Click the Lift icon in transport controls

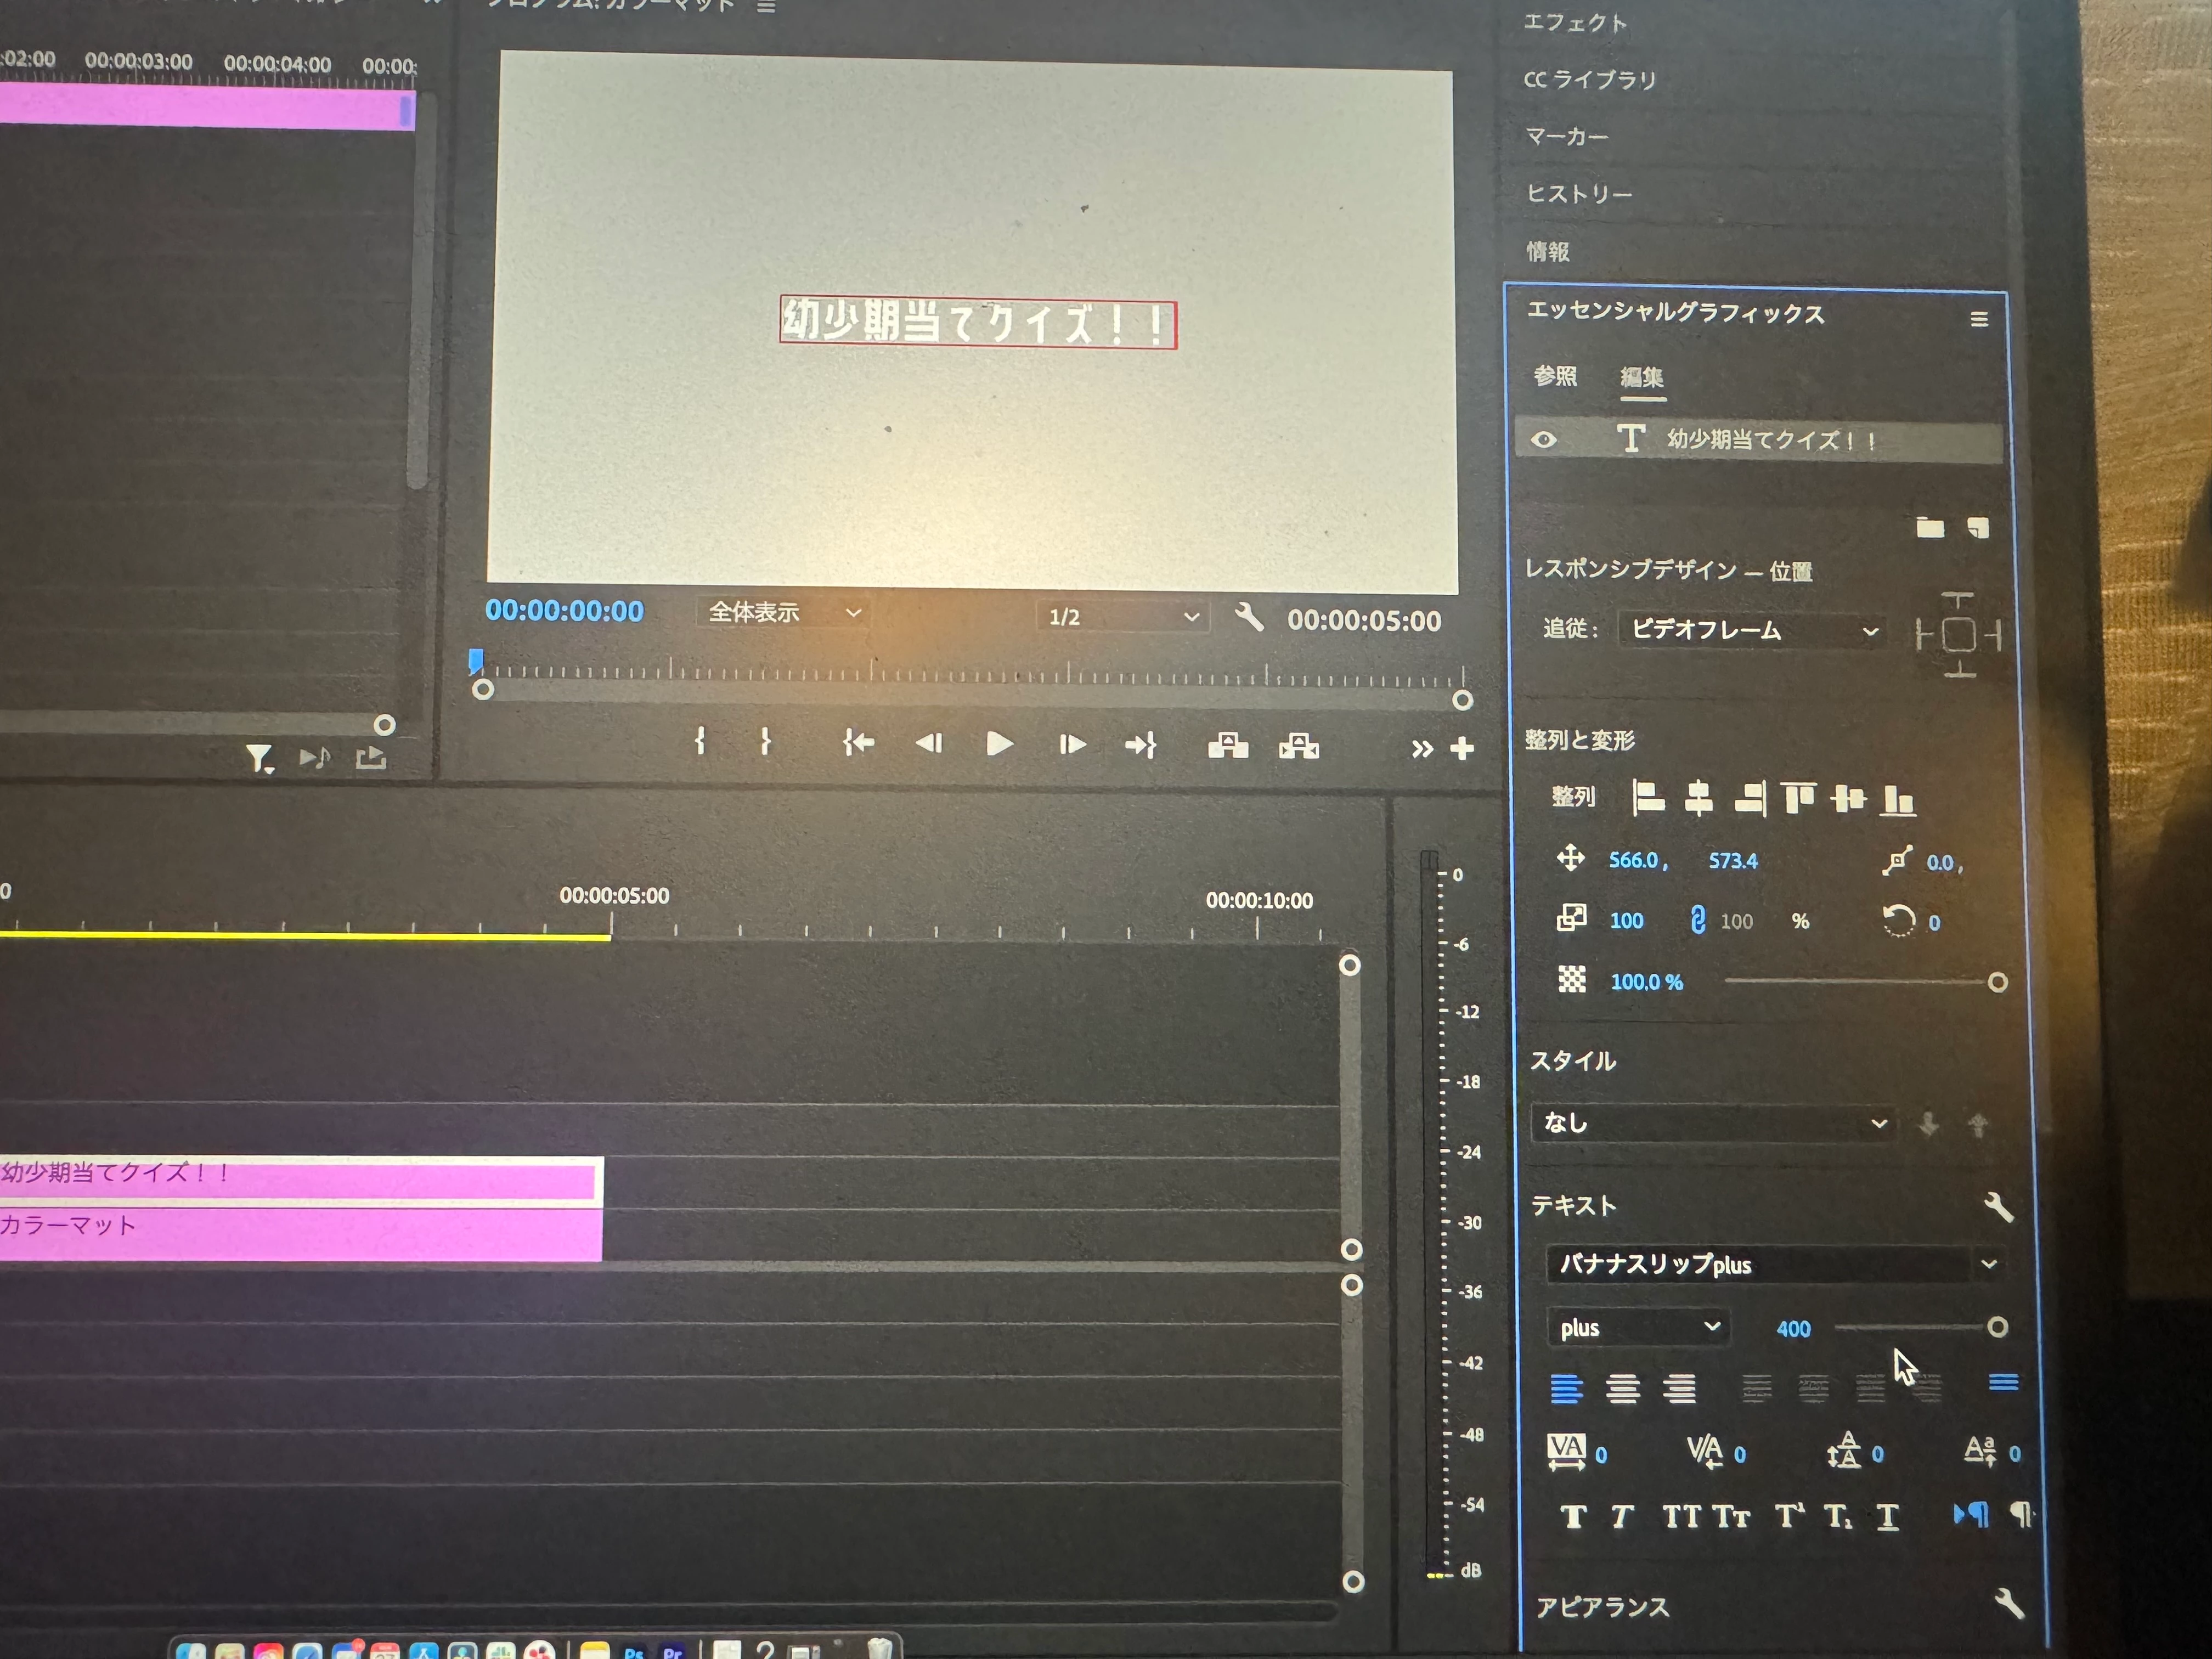pyautogui.click(x=1227, y=746)
